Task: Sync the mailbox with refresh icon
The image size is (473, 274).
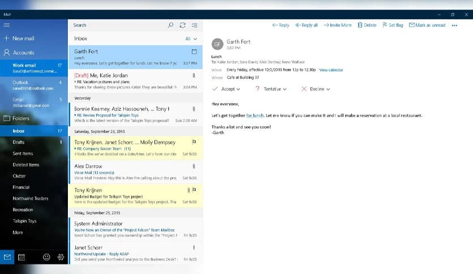Action: (x=183, y=25)
